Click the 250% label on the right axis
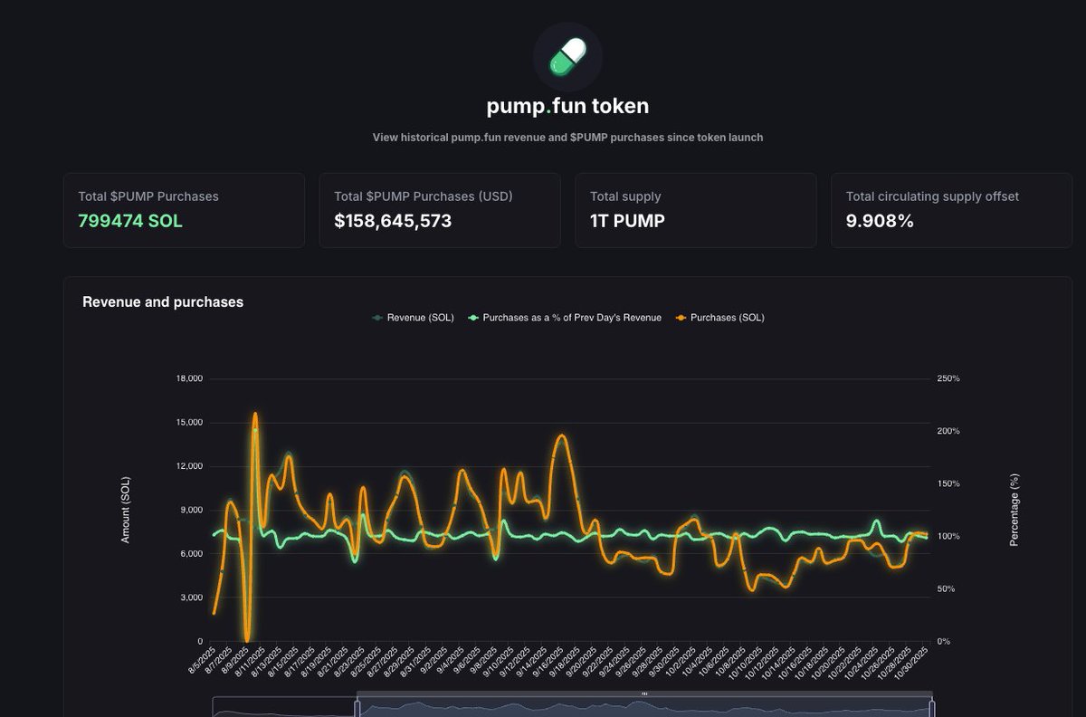Image resolution: width=1086 pixels, height=717 pixels. coord(947,378)
